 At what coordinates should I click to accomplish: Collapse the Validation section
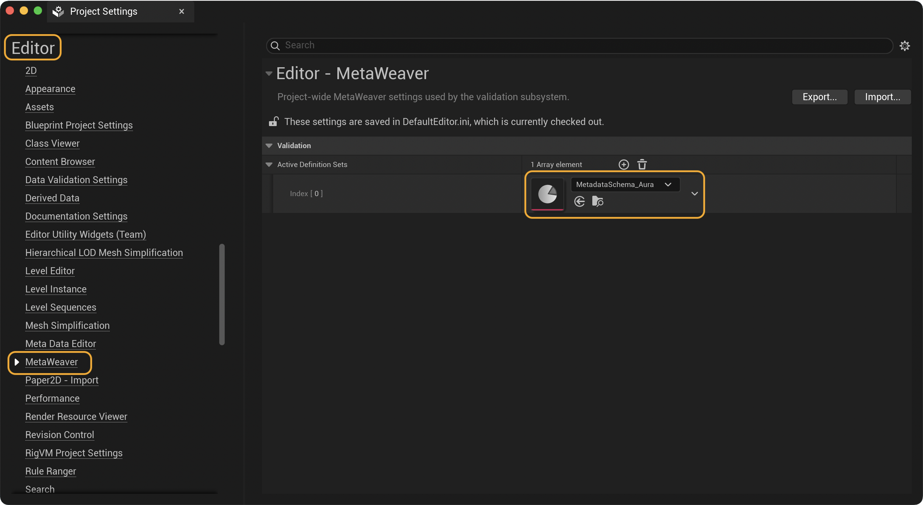point(269,145)
